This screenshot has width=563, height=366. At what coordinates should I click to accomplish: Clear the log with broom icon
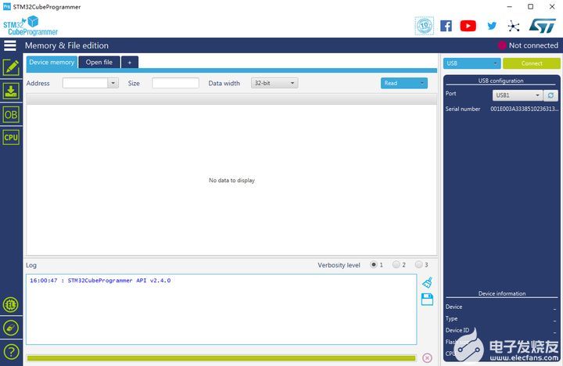[x=427, y=282]
